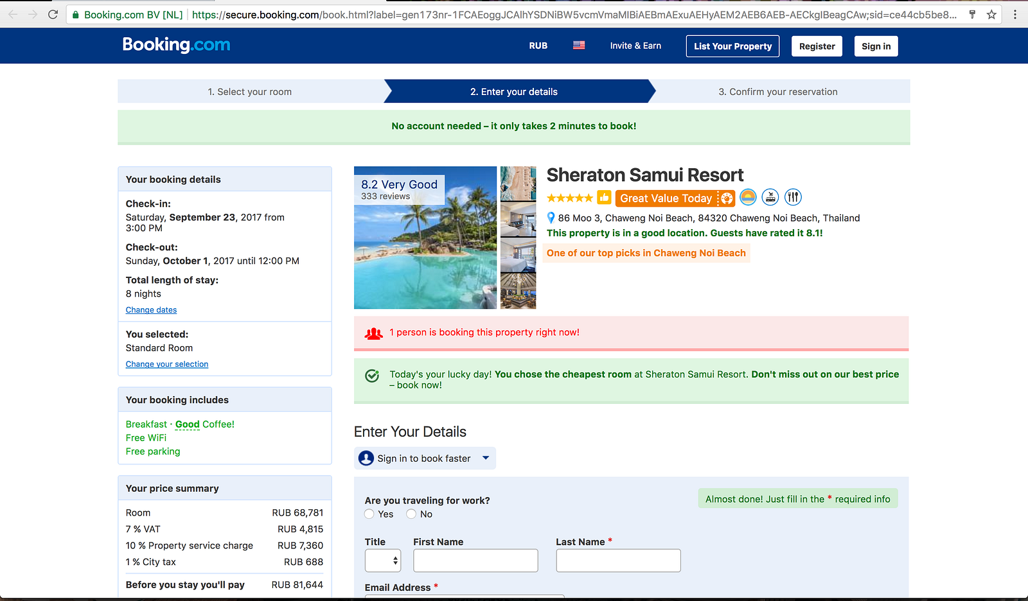Click the RUB 68,781 room price
The height and width of the screenshot is (601, 1028).
[x=297, y=513]
